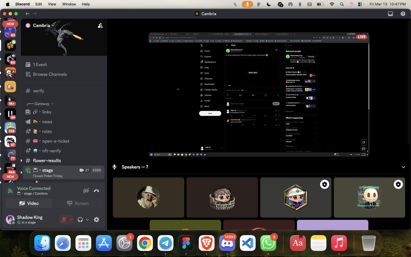Open the Window menu
Image resolution: width=411 pixels, height=257 pixels.
tap(69, 4)
